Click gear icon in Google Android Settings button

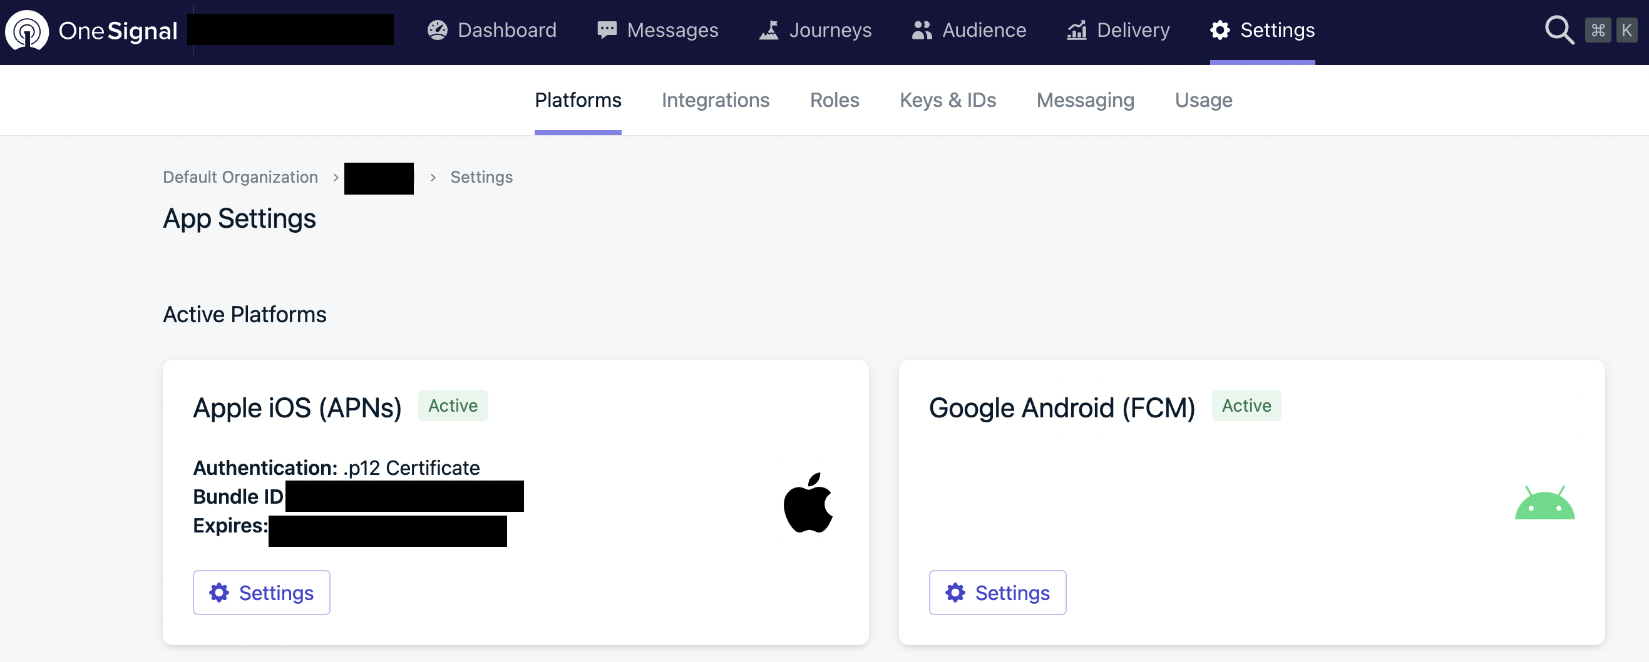pos(955,593)
